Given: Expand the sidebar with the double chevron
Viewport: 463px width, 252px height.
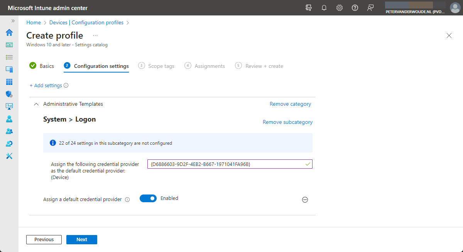Looking at the screenshot, I should pos(13,21).
